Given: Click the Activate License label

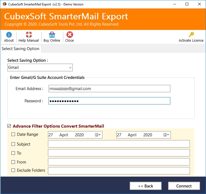Looking at the screenshot, I should (x=191, y=40).
